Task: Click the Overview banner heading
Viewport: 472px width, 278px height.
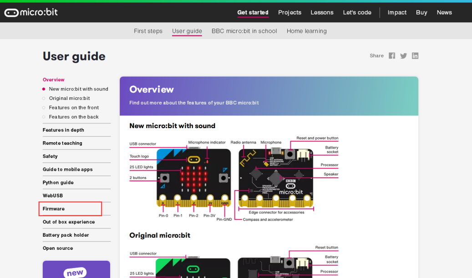Action: point(152,89)
